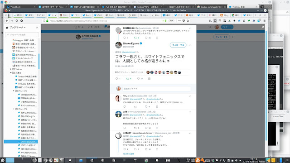290x163 pixels.
Task: Collapse the グループB folder
Action: pos(14,109)
